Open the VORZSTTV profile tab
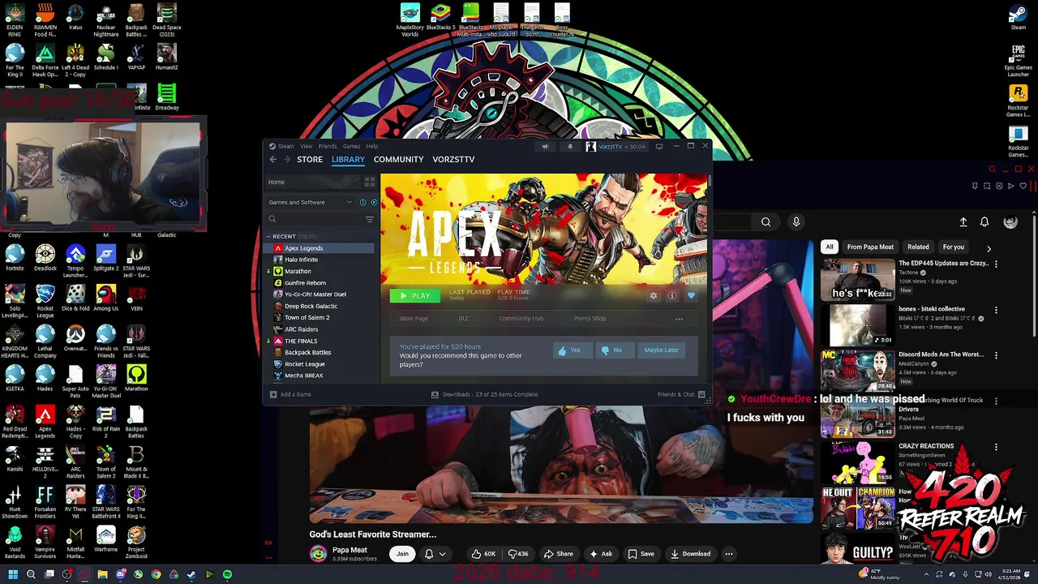1038x584 pixels. point(453,160)
